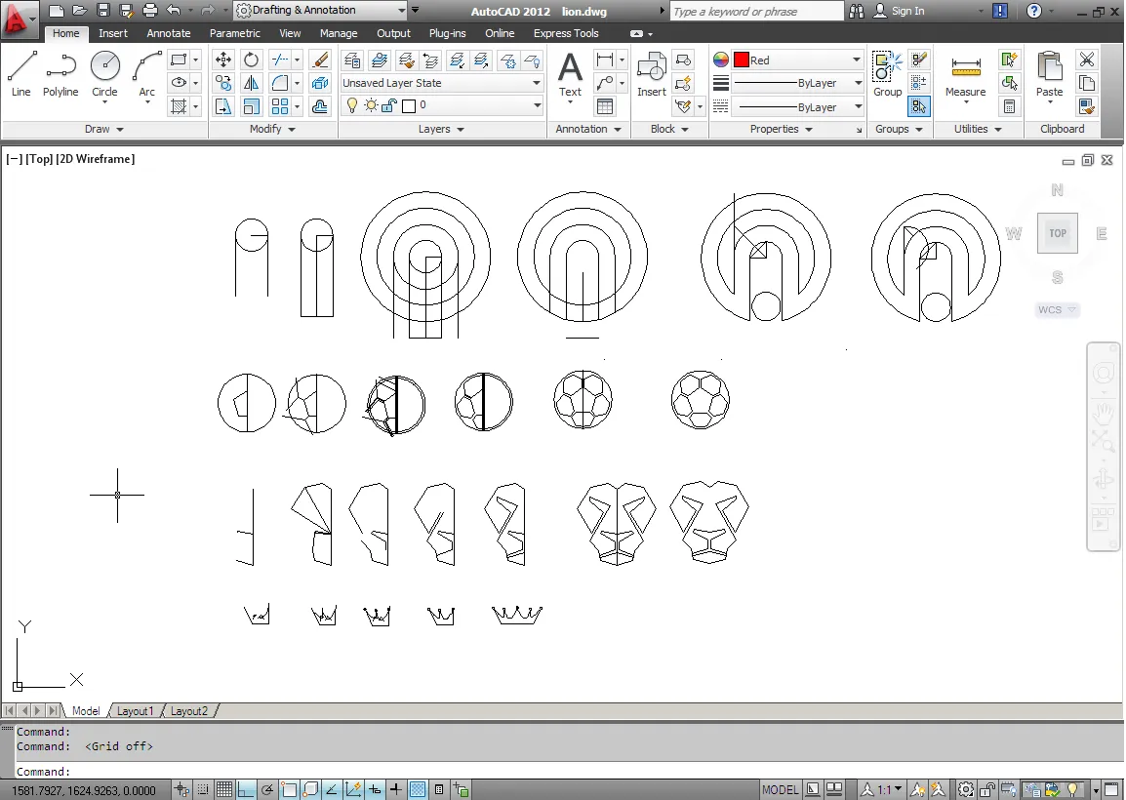The image size is (1126, 800).
Task: Click the Cut scissors icon
Action: pos(1087,60)
